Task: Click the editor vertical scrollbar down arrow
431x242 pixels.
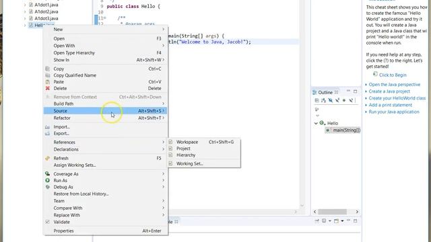Action: [x=302, y=206]
